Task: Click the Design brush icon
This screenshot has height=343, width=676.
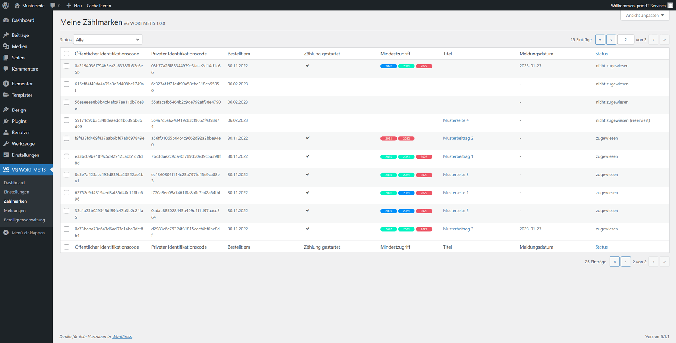Action: pyautogui.click(x=6, y=110)
